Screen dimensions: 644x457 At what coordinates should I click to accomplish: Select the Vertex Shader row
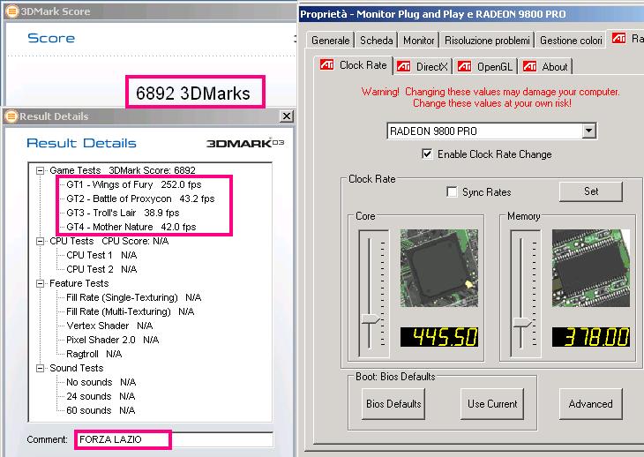(x=109, y=326)
